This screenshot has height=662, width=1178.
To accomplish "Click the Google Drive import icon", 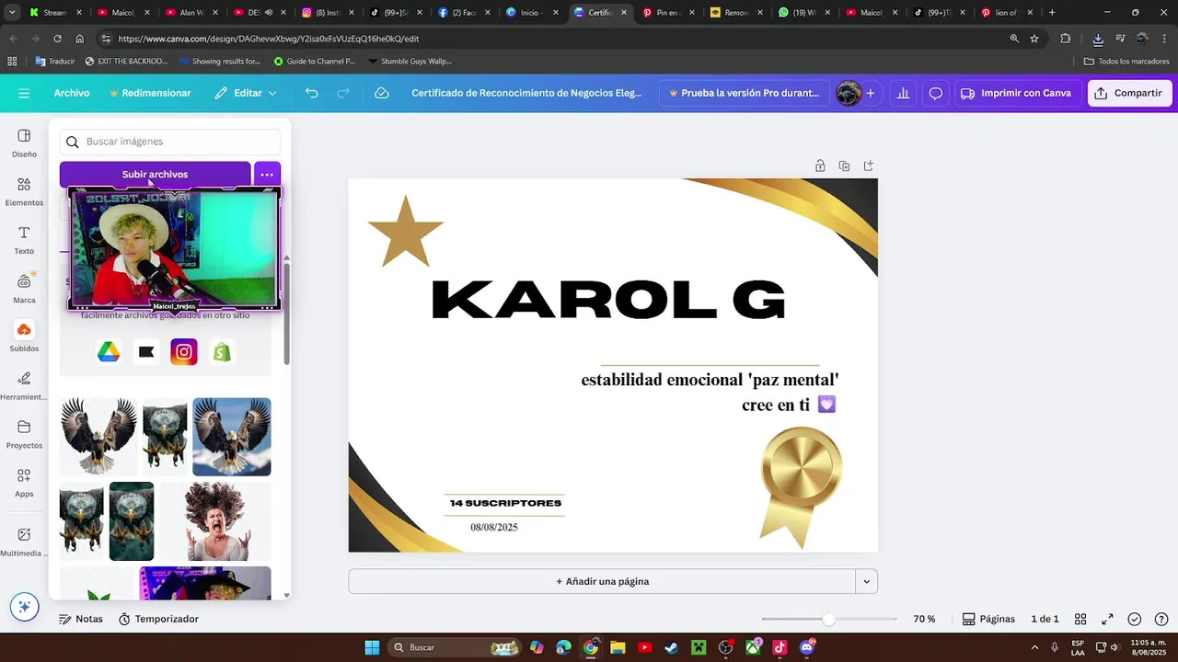I will pos(109,352).
